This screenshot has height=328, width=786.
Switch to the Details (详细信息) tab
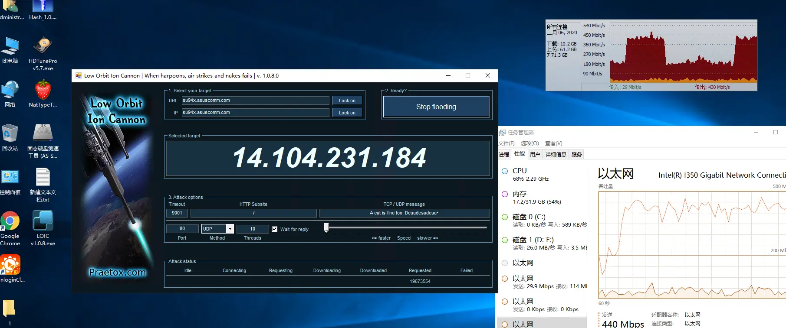pos(556,155)
